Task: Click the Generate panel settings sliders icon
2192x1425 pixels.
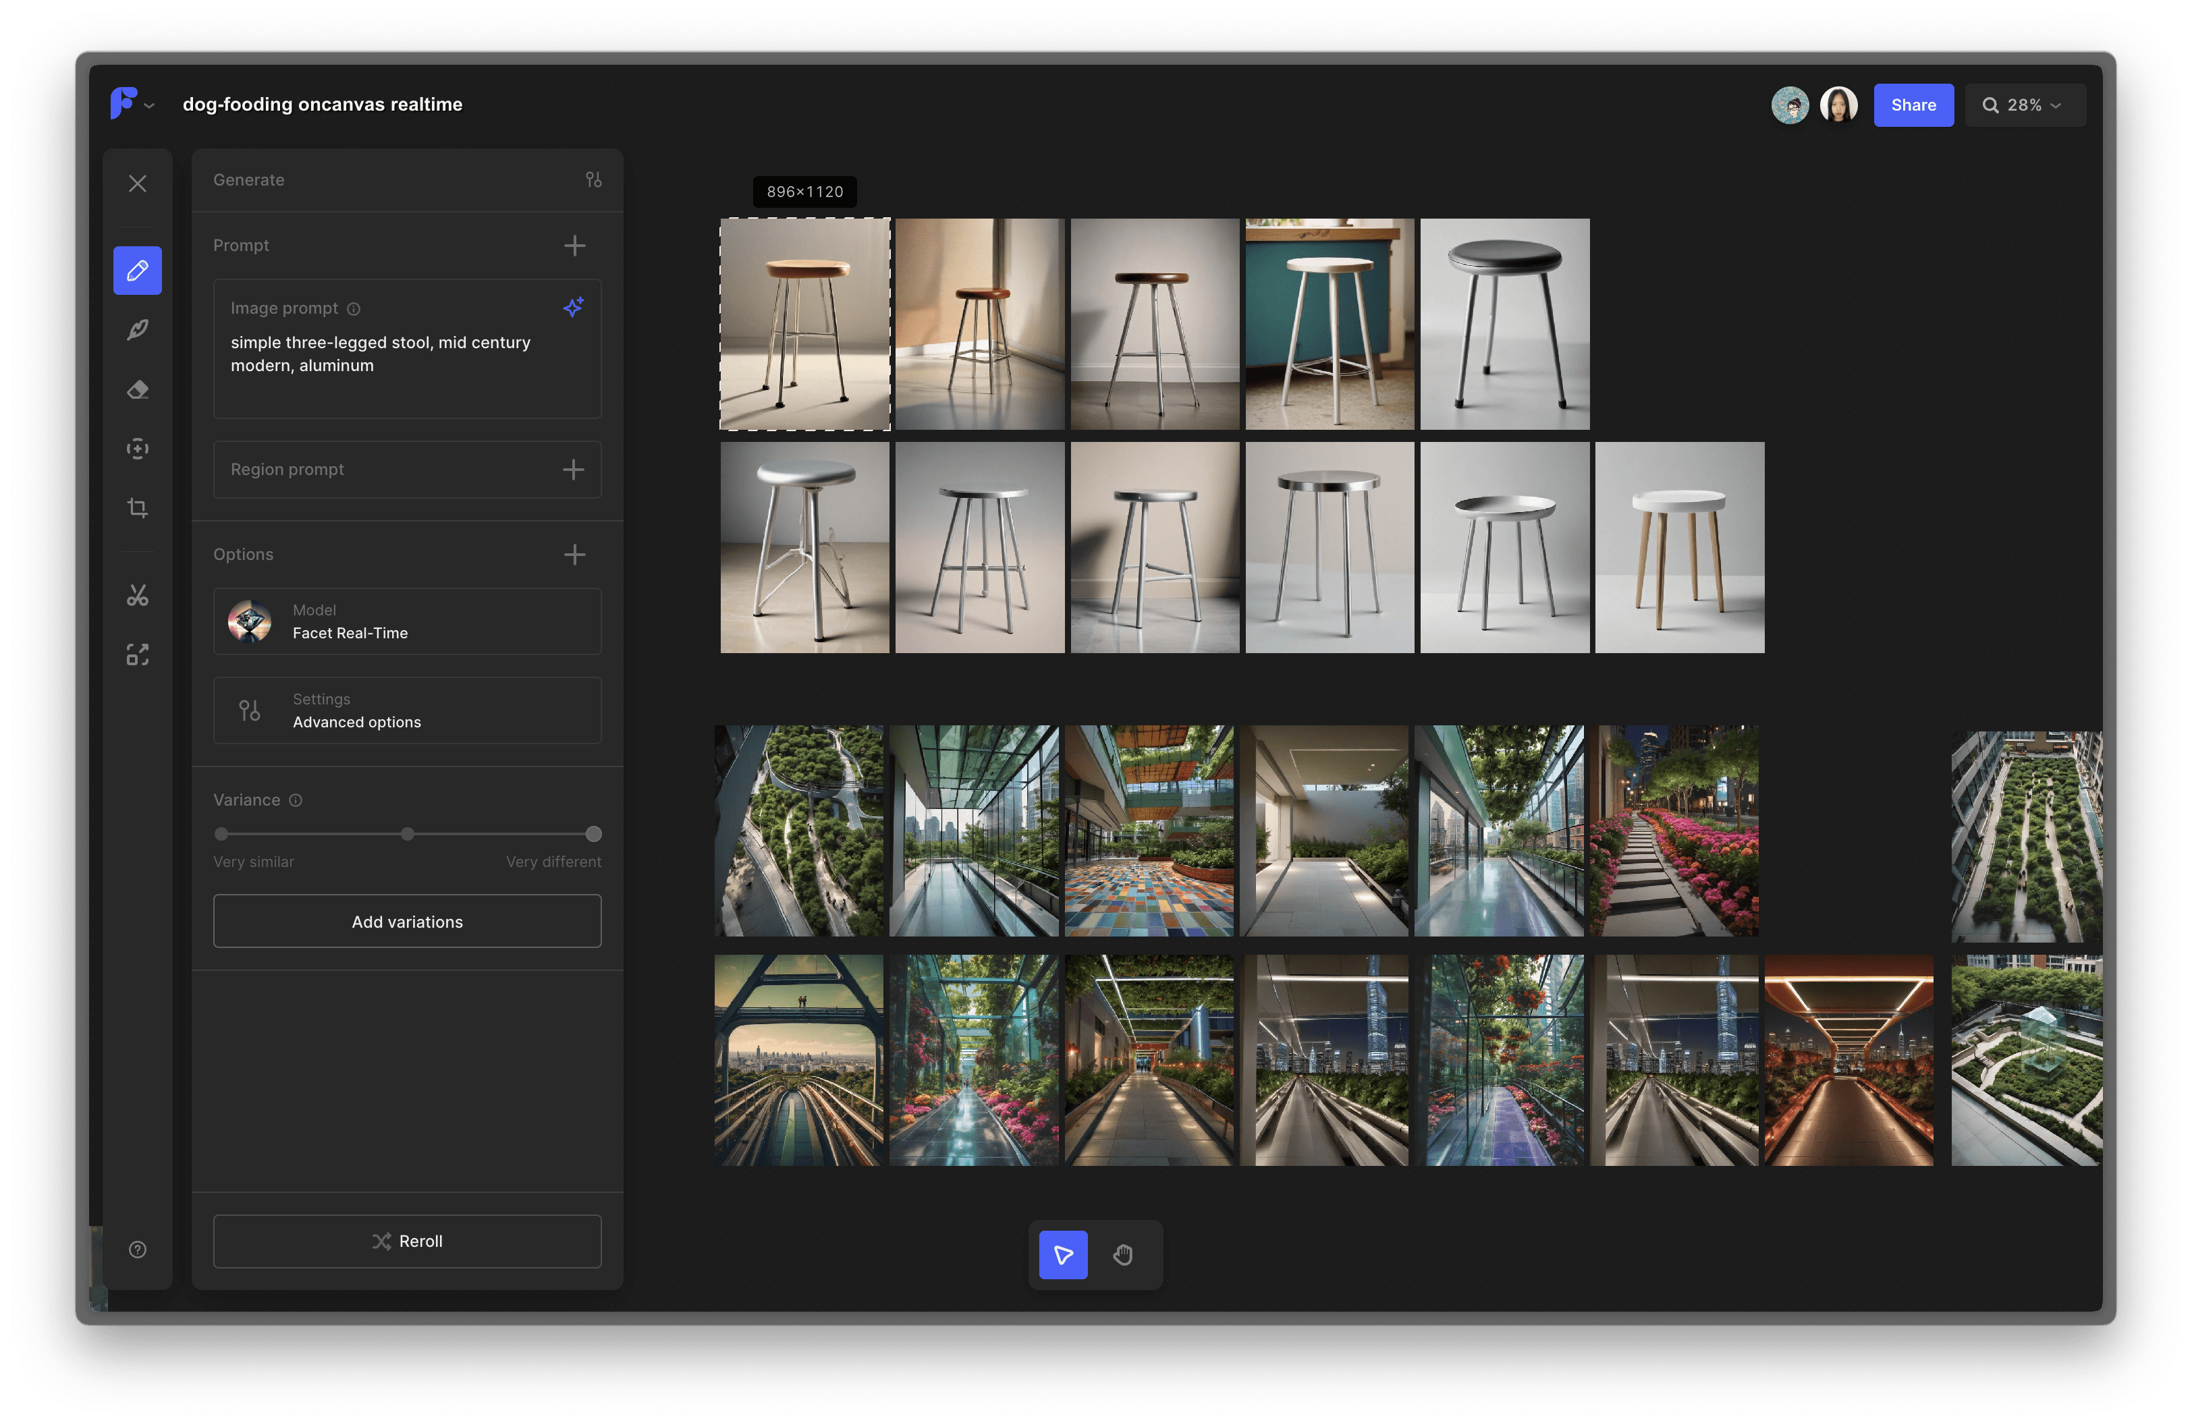Action: (x=593, y=179)
